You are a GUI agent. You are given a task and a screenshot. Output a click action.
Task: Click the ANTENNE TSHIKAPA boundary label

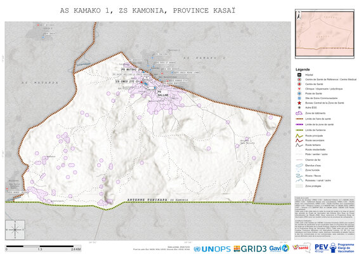(x=147, y=200)
